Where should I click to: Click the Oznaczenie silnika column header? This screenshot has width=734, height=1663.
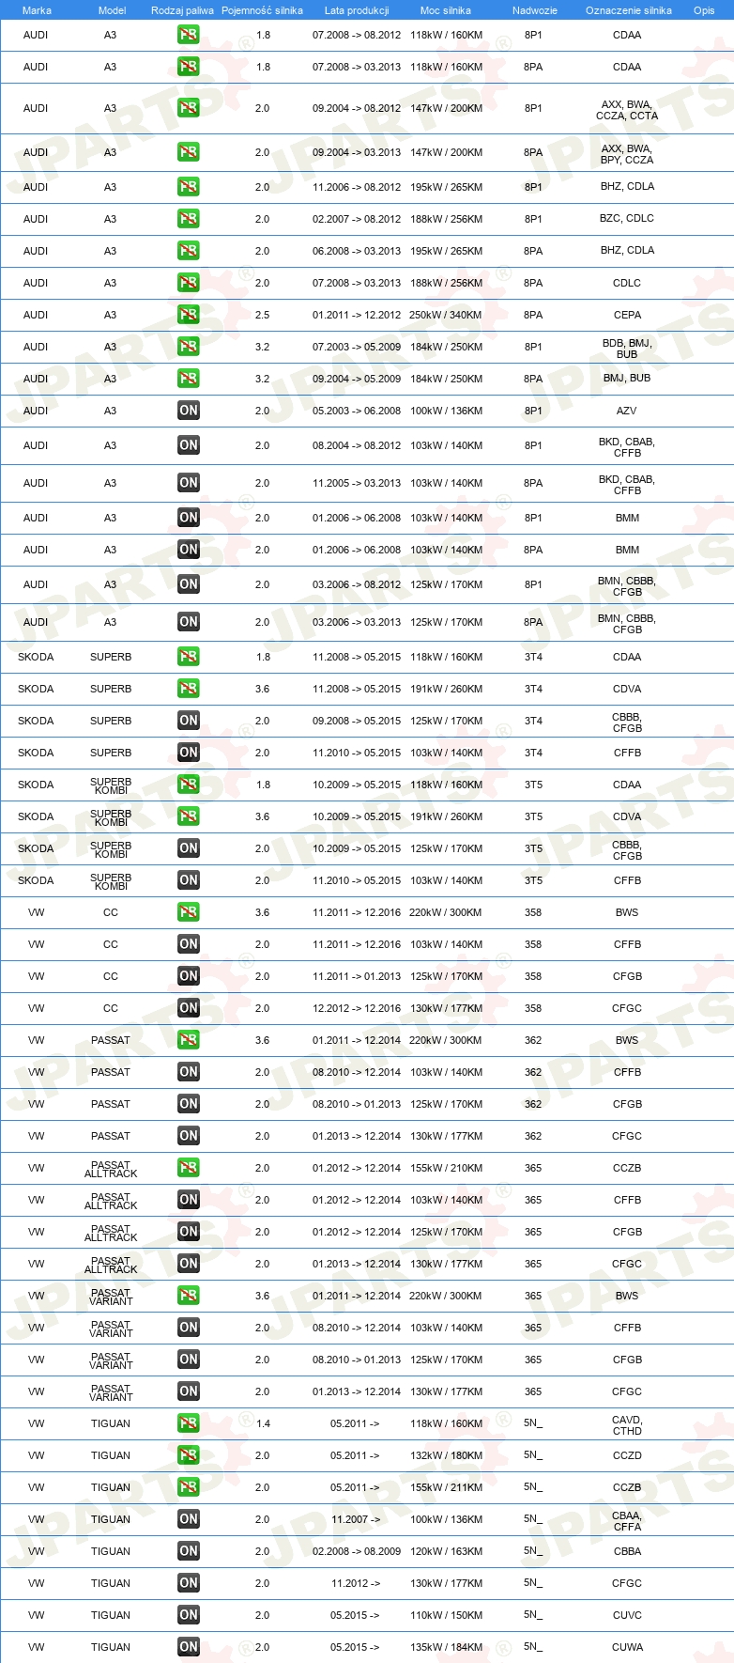coord(629,10)
